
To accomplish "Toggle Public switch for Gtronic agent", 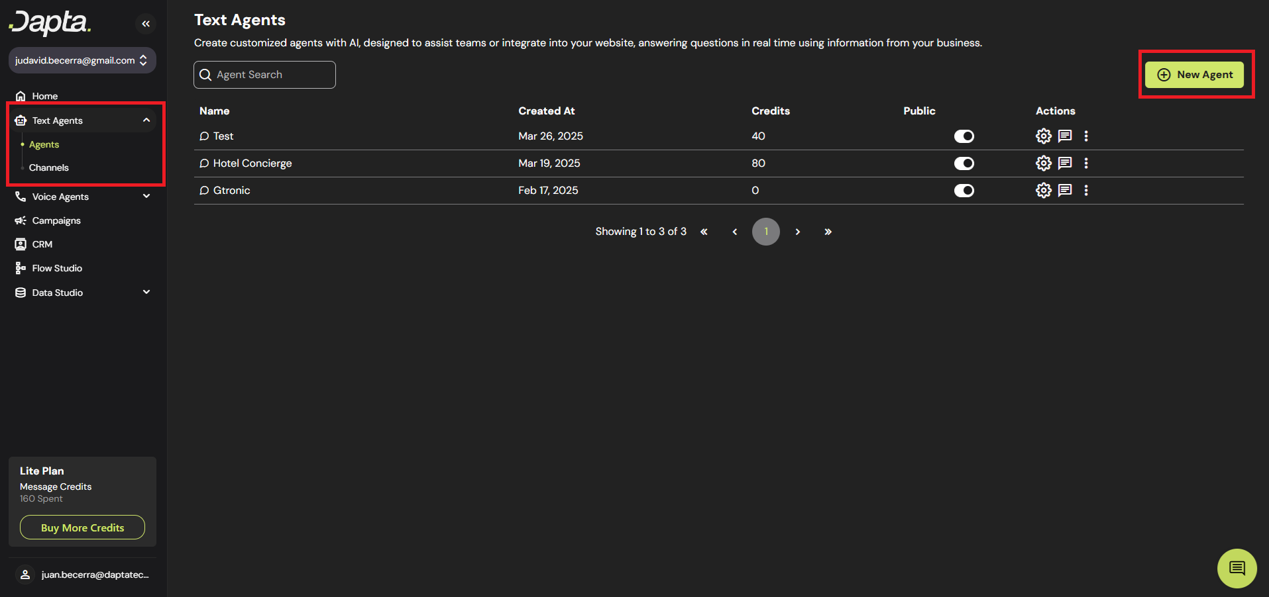I will tap(964, 191).
